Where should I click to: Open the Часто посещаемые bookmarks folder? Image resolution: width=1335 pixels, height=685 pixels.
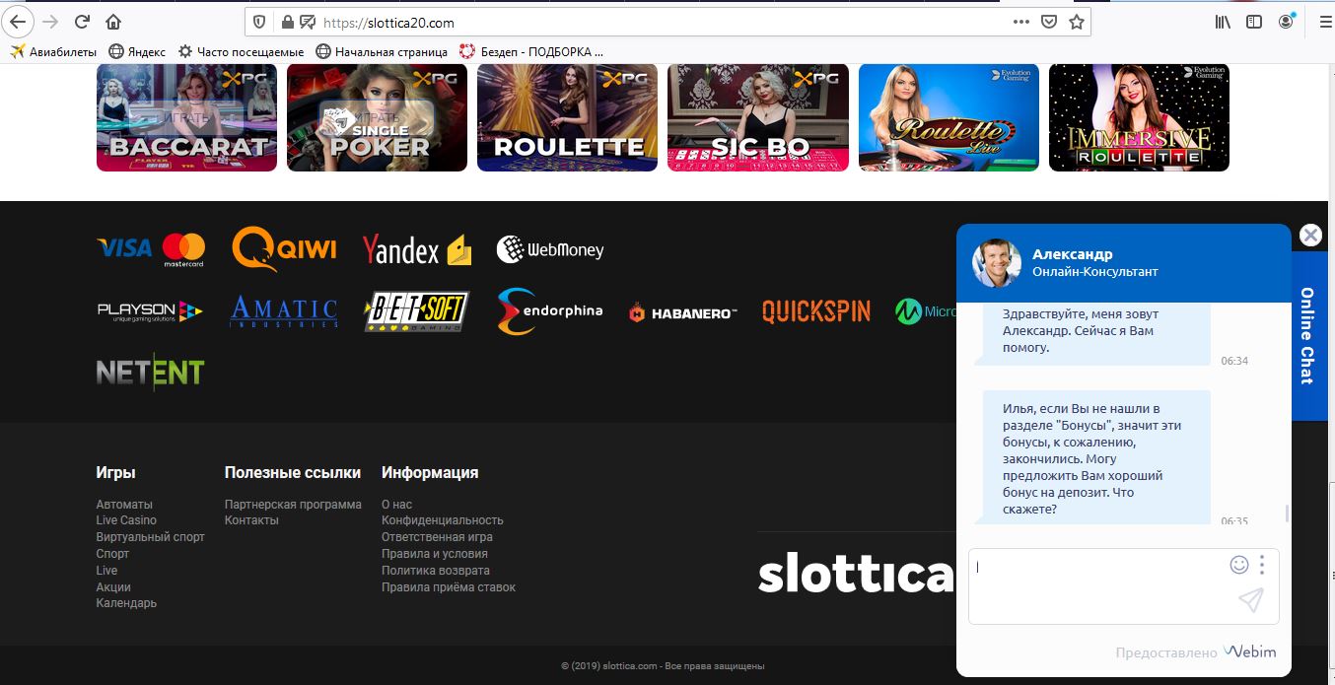coord(241,51)
